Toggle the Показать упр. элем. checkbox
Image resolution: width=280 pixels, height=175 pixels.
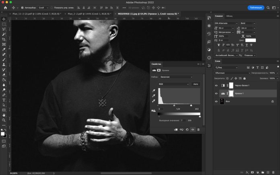[x=51, y=8]
